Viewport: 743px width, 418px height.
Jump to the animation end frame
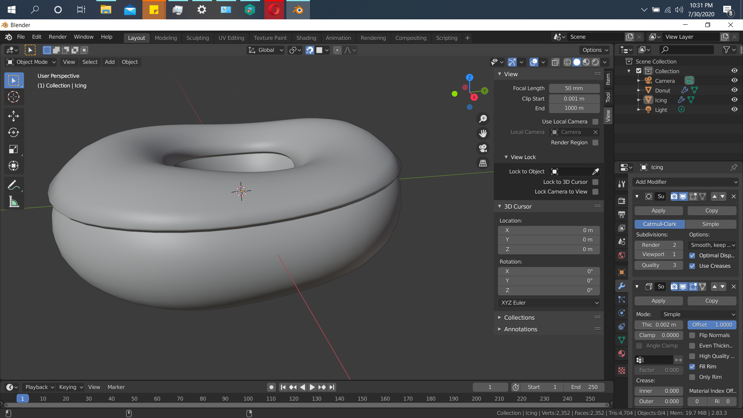click(332, 387)
